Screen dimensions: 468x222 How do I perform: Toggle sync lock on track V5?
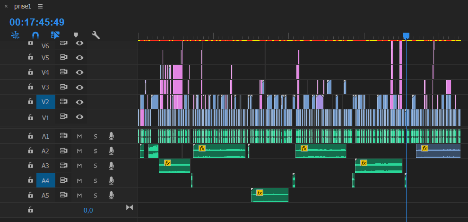pos(63,57)
